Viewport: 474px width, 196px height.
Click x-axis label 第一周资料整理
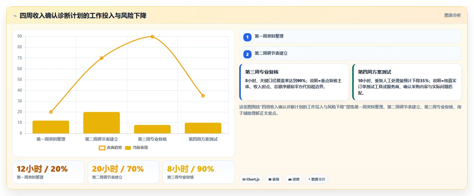51,139
